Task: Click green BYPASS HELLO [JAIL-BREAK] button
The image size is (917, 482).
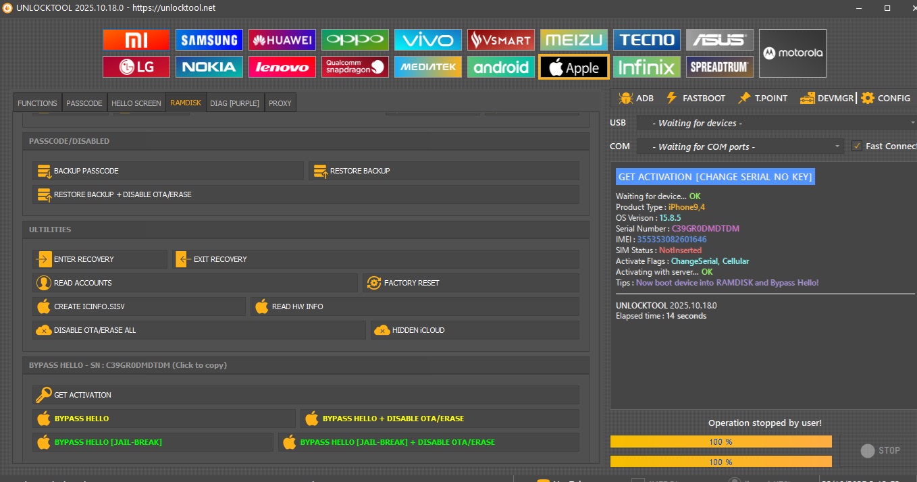Action: click(153, 442)
